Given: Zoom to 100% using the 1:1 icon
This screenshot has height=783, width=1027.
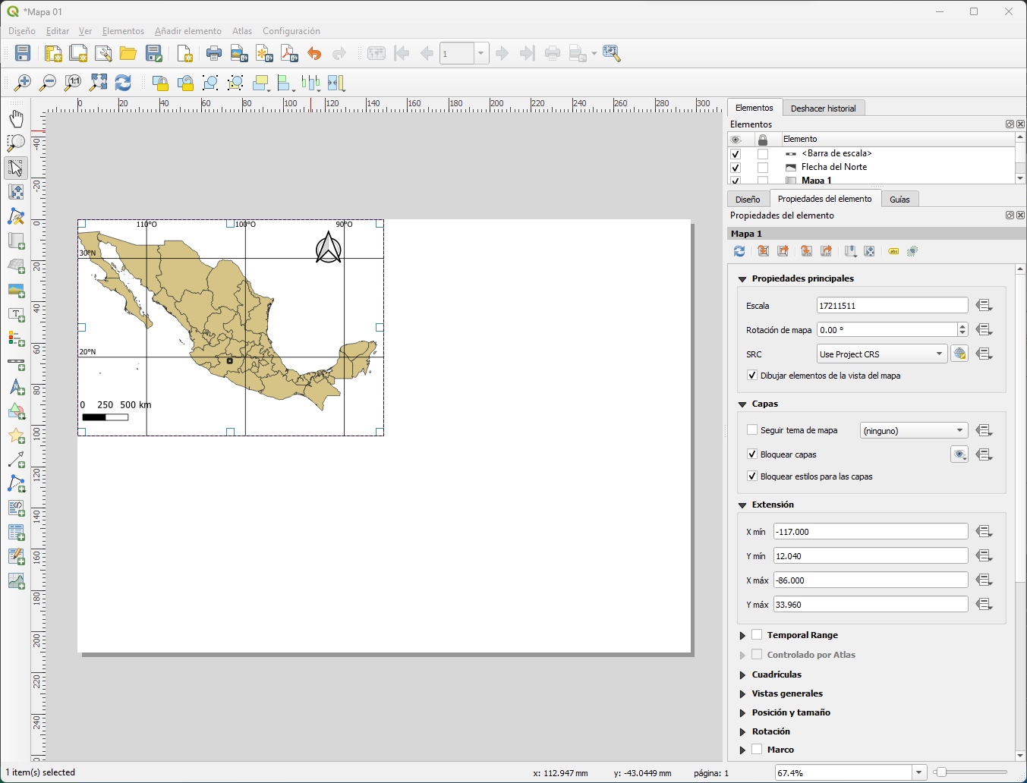Looking at the screenshot, I should click(73, 83).
